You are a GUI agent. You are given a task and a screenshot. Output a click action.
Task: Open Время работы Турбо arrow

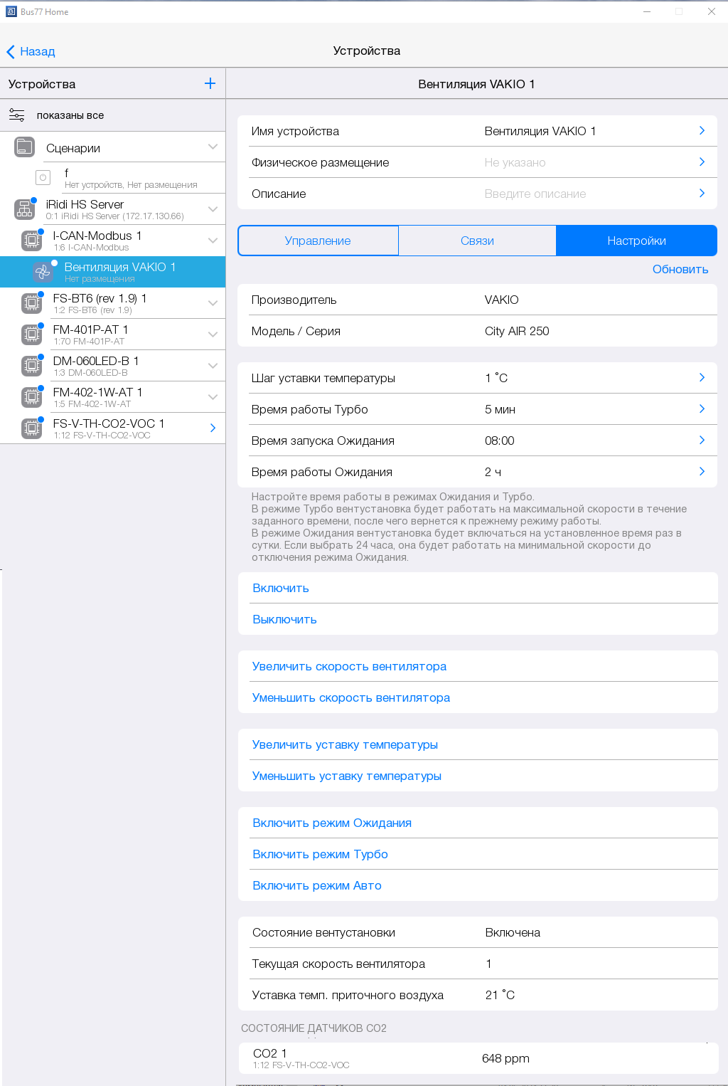[702, 408]
